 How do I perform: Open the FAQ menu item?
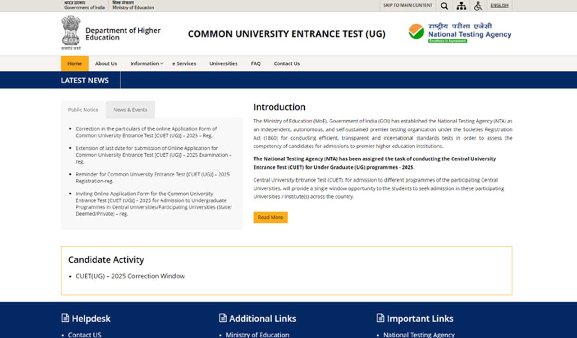[256, 64]
